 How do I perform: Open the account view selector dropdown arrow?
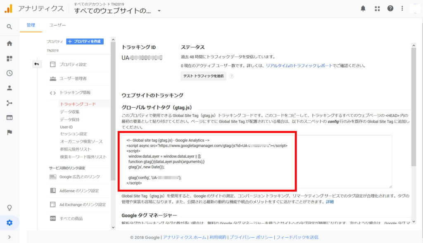[159, 11]
